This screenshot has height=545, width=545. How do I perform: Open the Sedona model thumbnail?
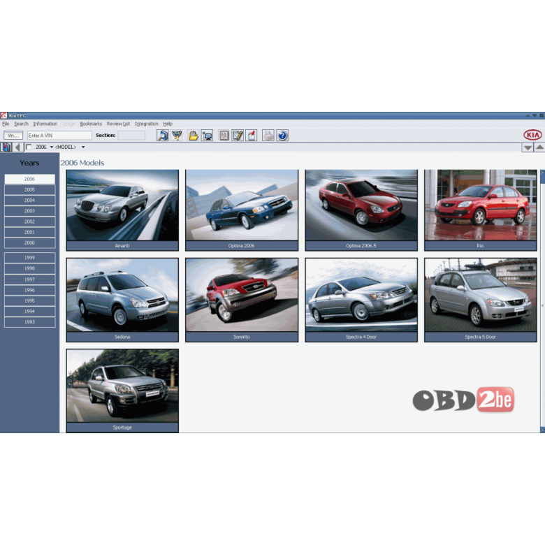click(122, 300)
